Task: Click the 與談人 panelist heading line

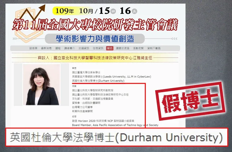Action: [95, 58]
